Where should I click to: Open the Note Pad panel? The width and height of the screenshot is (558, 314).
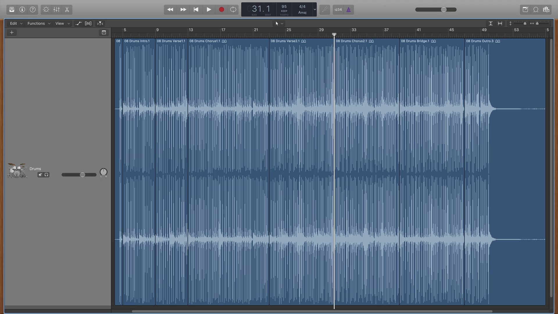click(x=525, y=10)
